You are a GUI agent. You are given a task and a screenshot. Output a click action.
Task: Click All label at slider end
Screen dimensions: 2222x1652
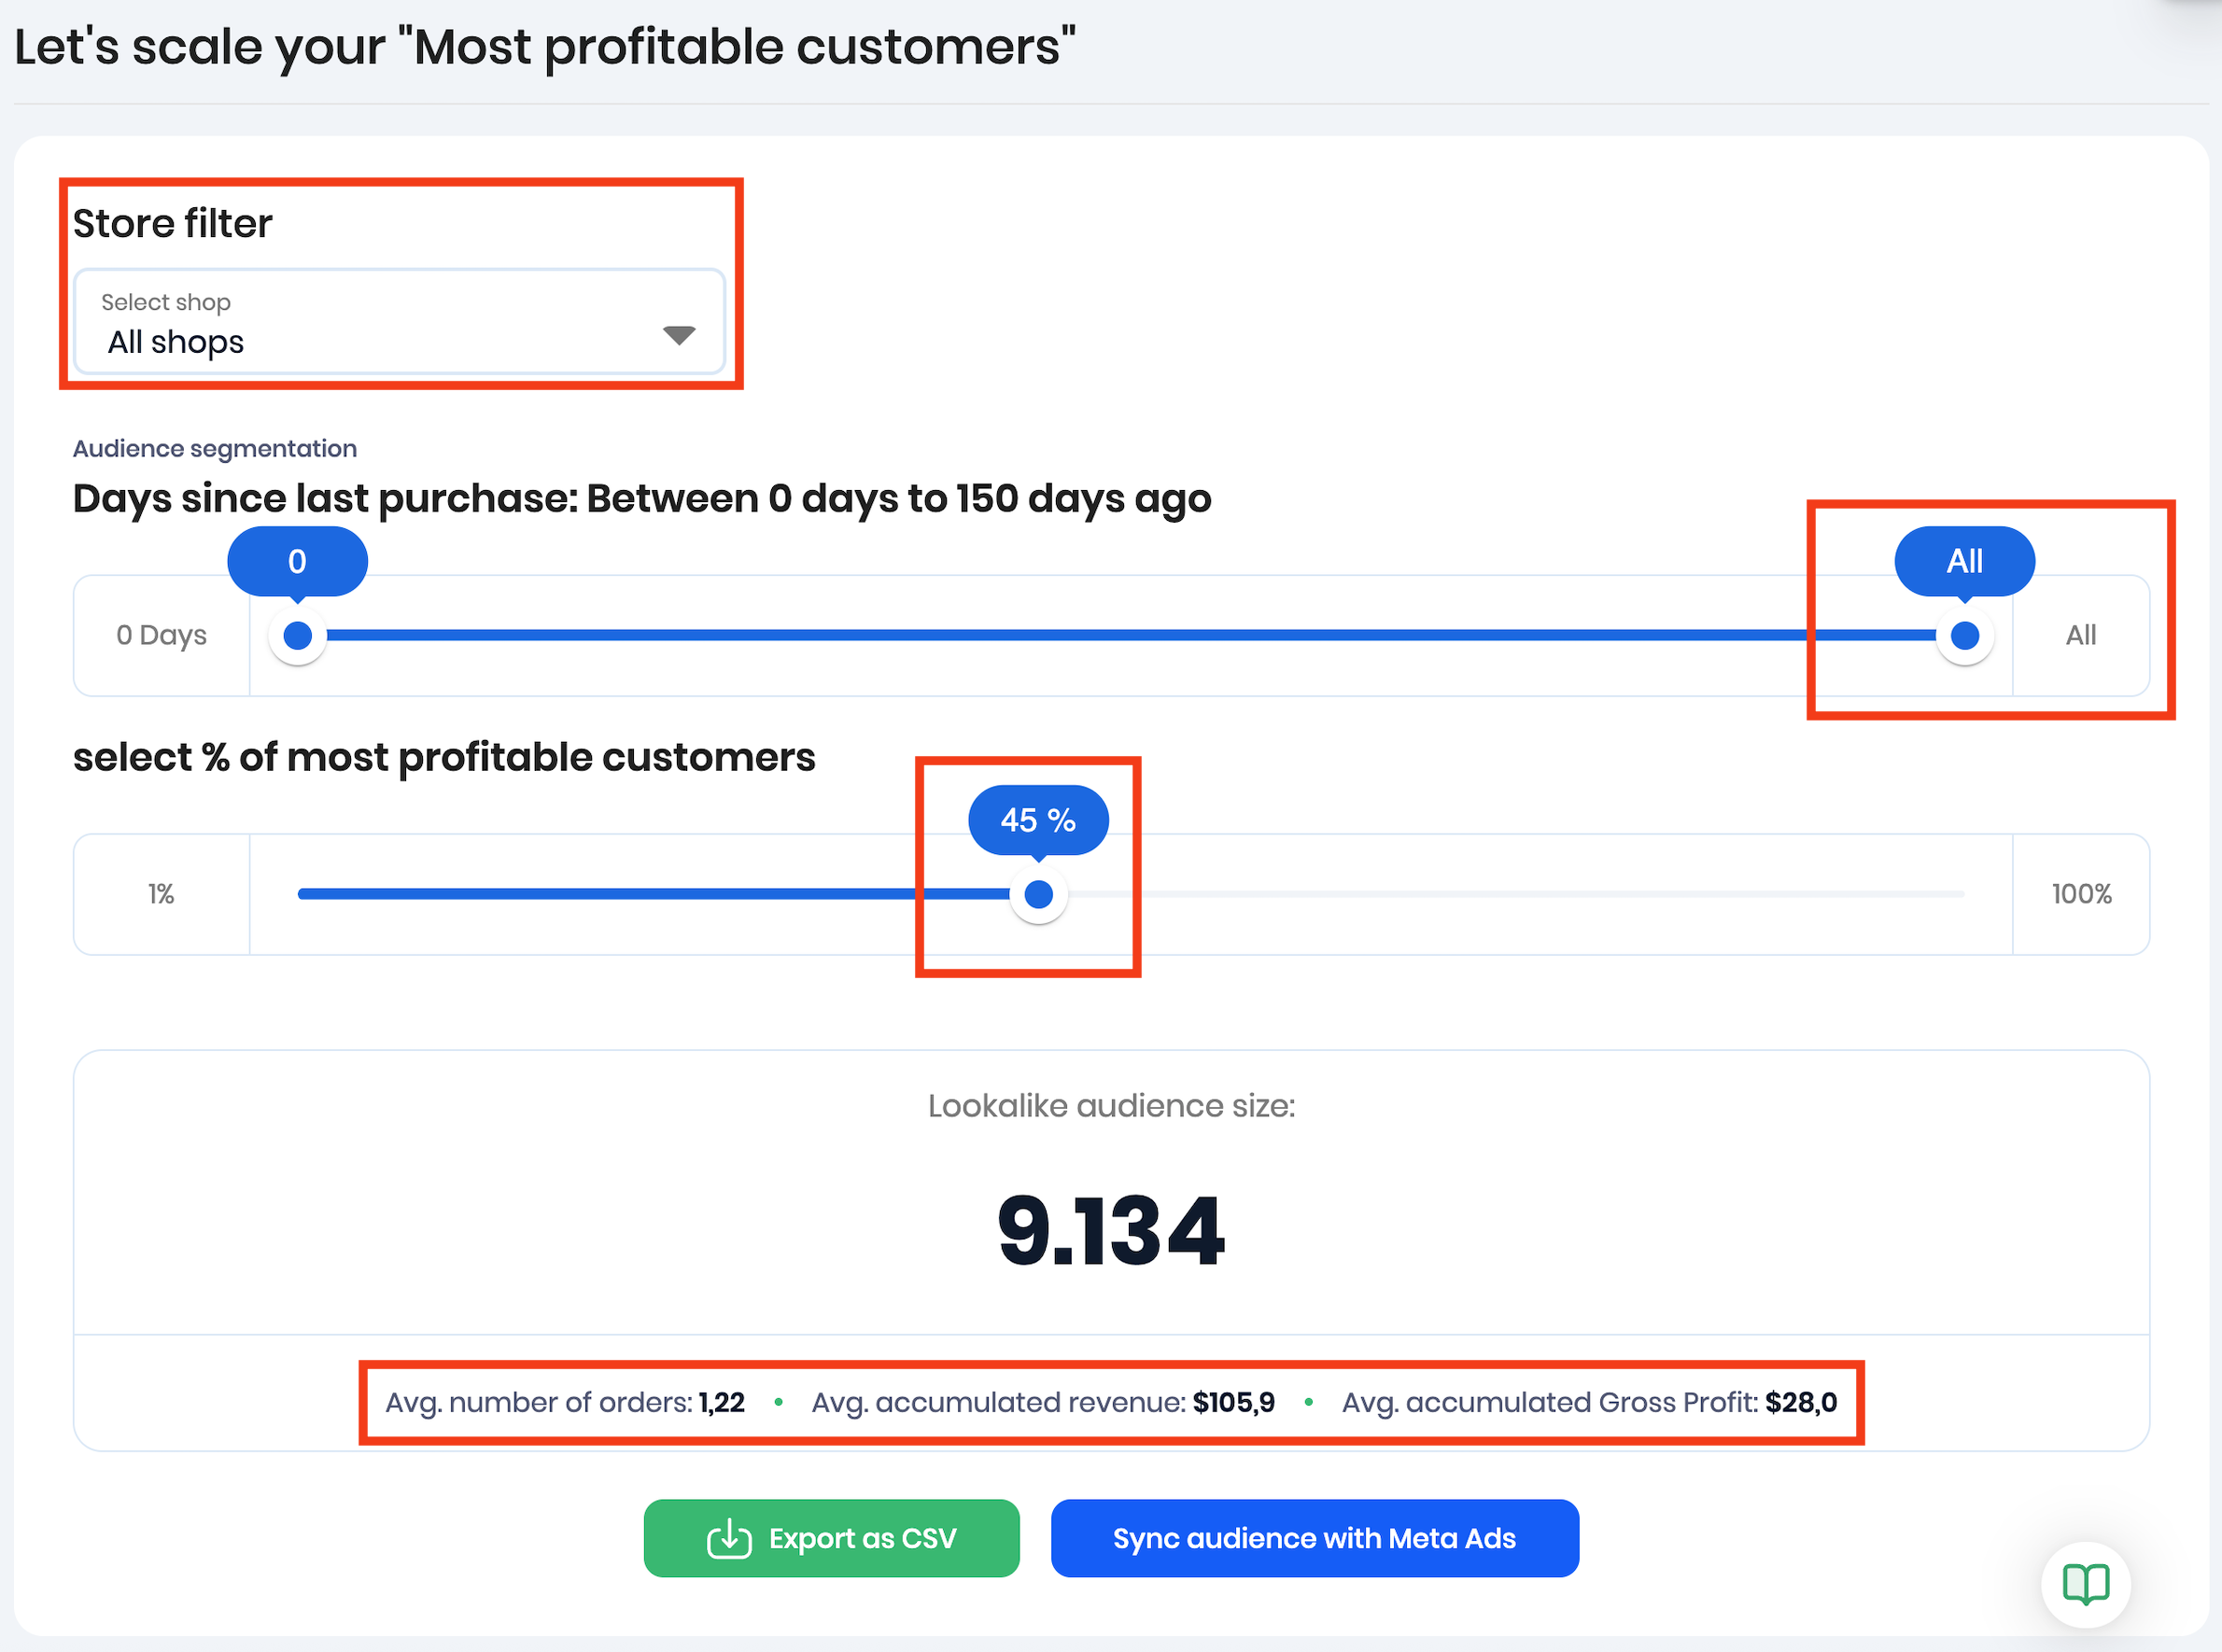pos(2081,635)
